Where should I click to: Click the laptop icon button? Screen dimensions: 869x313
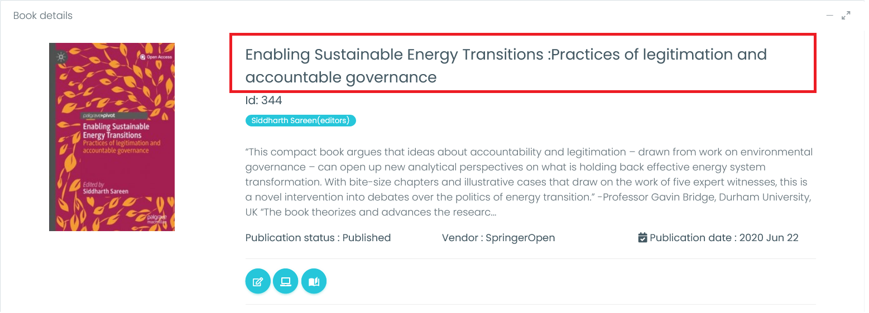(286, 281)
